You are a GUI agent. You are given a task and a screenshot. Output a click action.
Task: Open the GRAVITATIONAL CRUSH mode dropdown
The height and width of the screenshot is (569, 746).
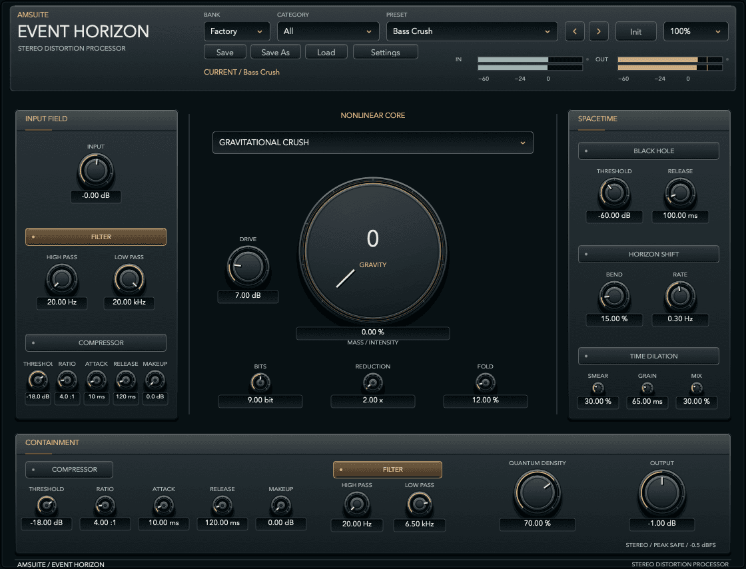coord(372,143)
